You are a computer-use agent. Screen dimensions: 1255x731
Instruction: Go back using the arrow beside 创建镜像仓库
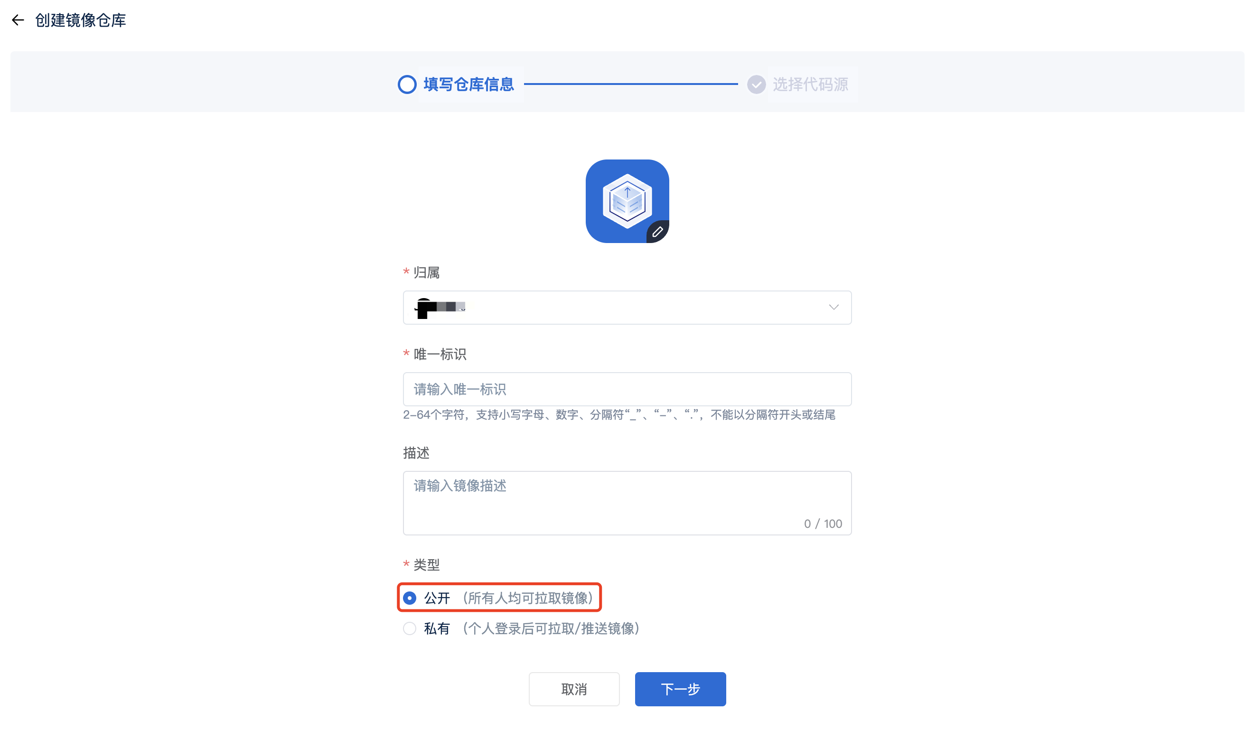pos(18,20)
